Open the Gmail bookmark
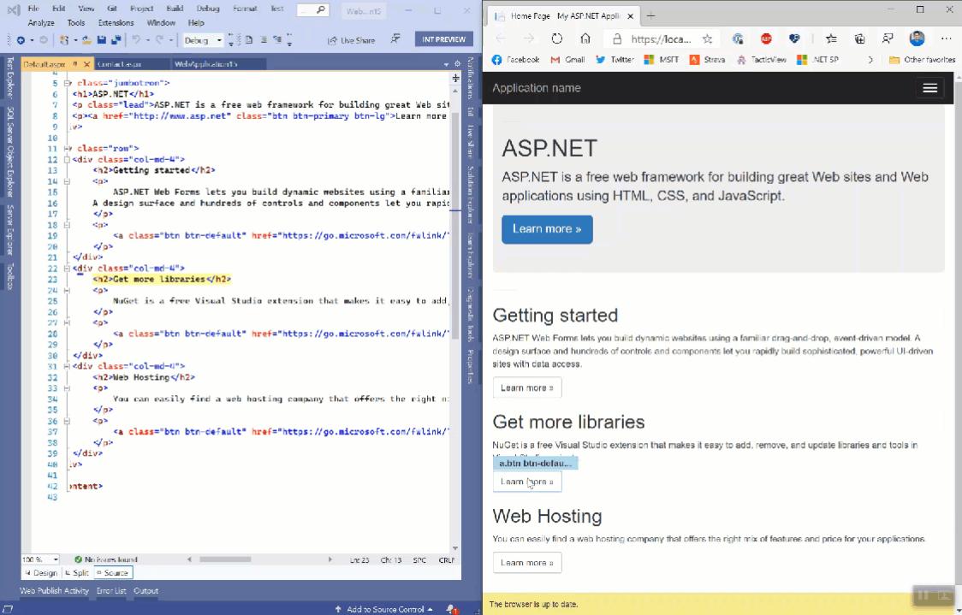 pyautogui.click(x=567, y=60)
